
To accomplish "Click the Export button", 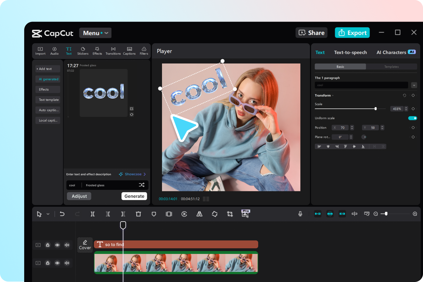I will 352,33.
